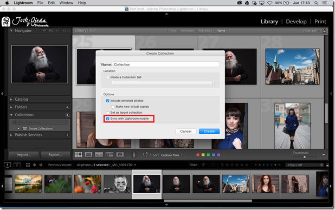The height and width of the screenshot is (210, 335).
Task: Select sunset landscape thumbnail in filmstrip
Action: [28, 184]
